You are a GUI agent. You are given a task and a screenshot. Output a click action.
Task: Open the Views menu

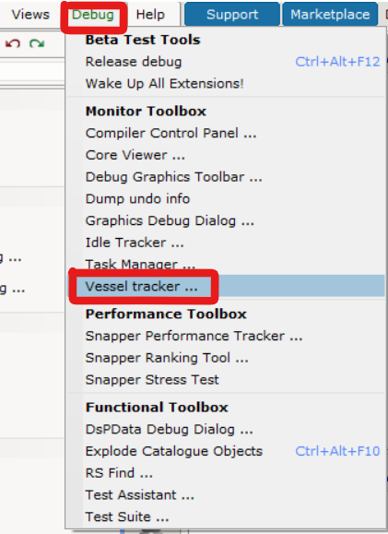(x=30, y=15)
